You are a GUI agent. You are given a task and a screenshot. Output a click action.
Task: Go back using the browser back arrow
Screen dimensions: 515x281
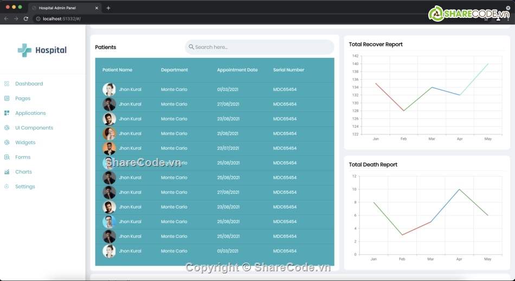pyautogui.click(x=6, y=18)
